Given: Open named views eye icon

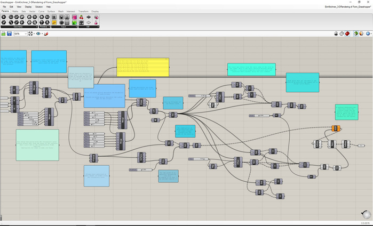Looking at the screenshot, I should [x=38, y=34].
